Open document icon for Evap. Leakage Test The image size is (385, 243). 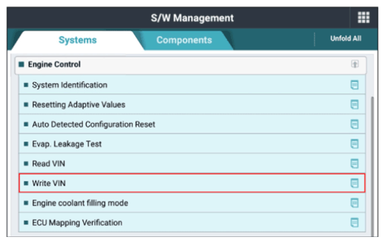(x=354, y=144)
